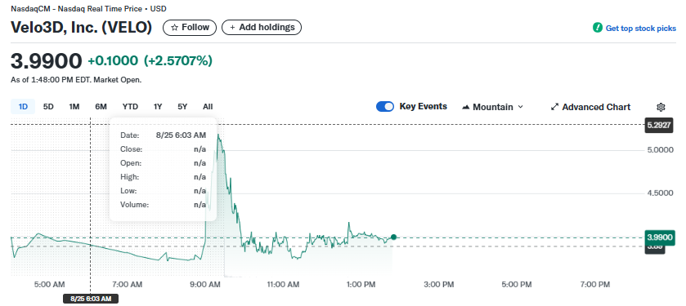
Task: Click the tooltip Low row
Action: click(x=163, y=191)
